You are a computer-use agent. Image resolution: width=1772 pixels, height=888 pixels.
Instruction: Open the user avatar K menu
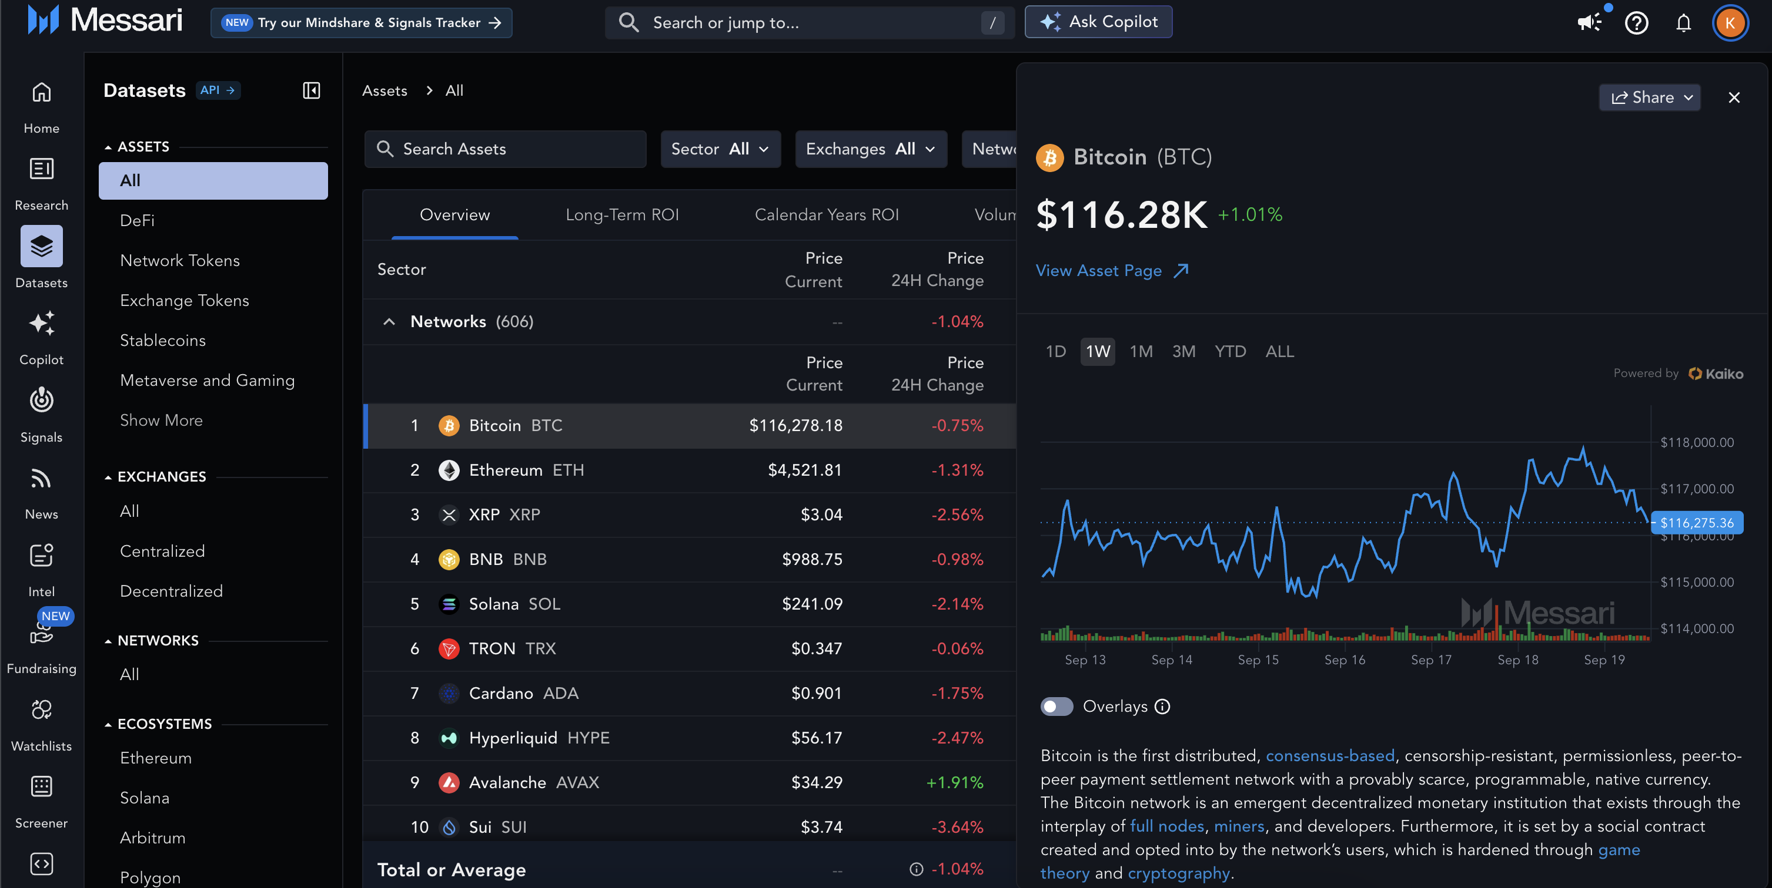click(1730, 23)
